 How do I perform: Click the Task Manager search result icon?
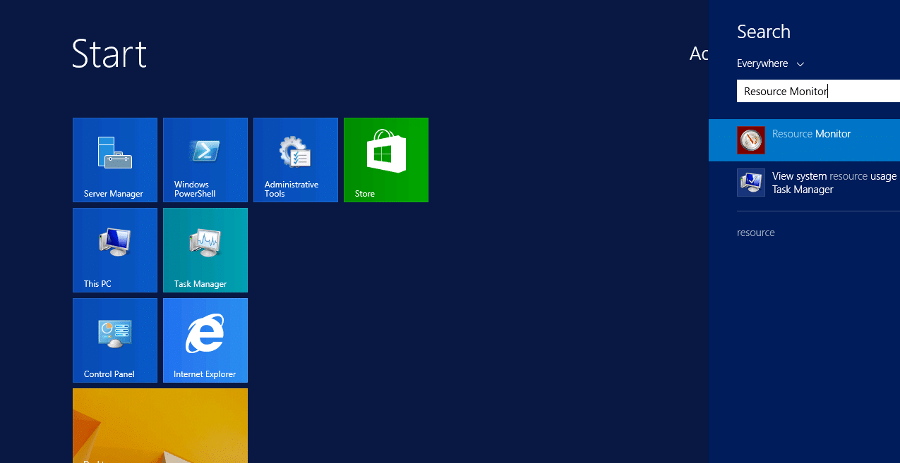(x=751, y=183)
